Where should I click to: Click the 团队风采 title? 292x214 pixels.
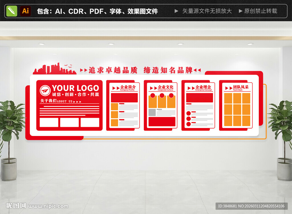tap(241, 87)
